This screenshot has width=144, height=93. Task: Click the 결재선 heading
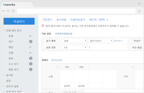point(45,60)
